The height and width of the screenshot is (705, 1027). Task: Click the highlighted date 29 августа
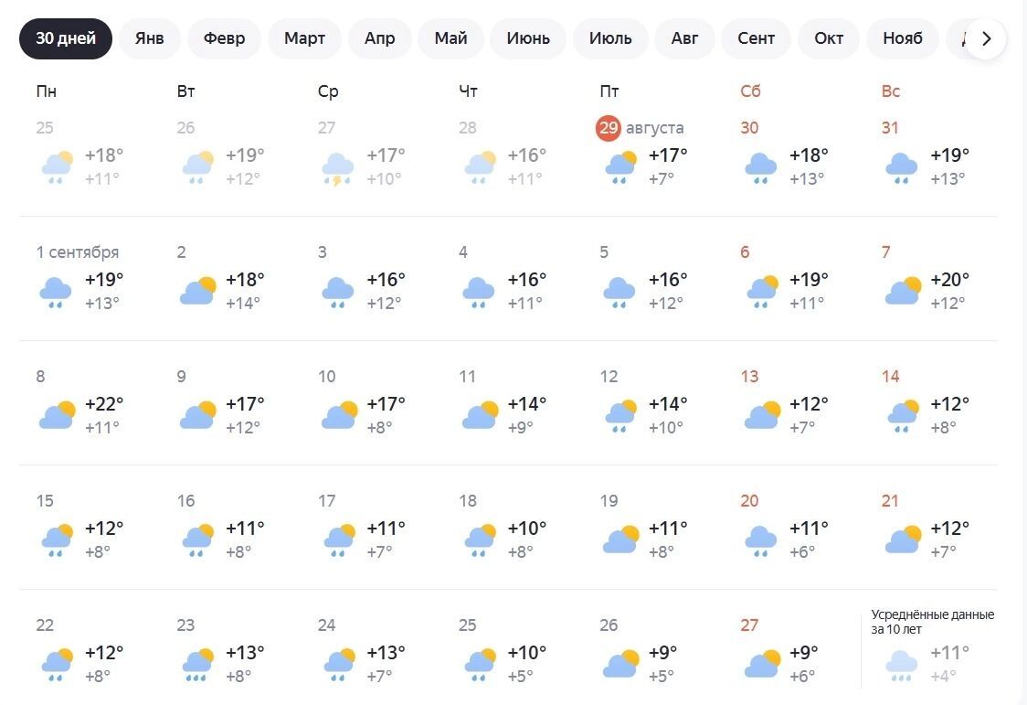[640, 128]
